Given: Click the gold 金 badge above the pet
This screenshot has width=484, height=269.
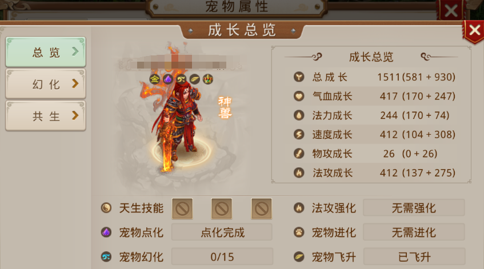Looking at the screenshot, I should click(x=155, y=79).
